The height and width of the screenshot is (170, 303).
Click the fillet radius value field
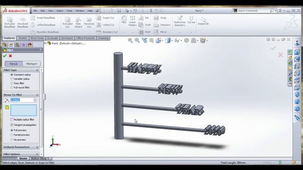point(22,100)
